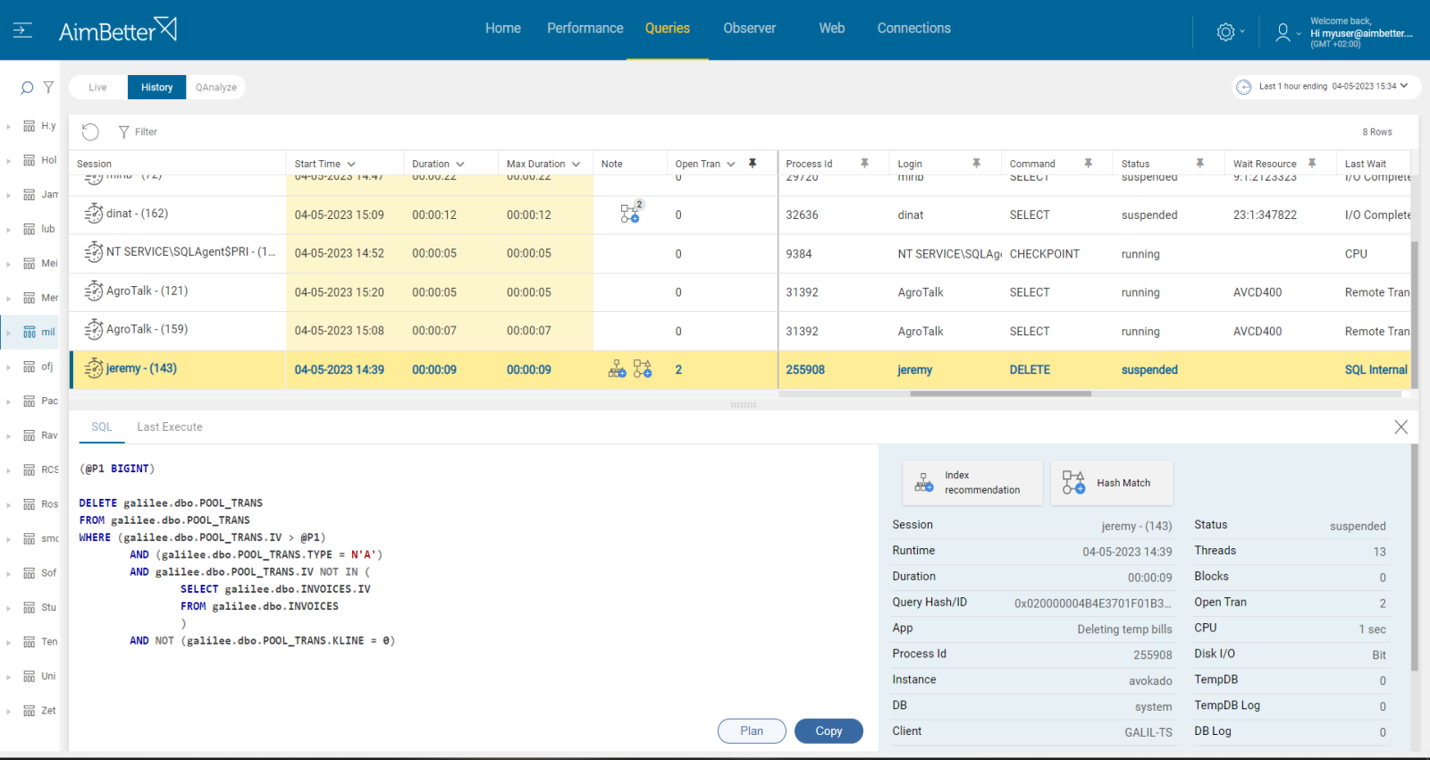Viewport: 1430px width, 760px height.
Task: Switch to the QAnalyze view
Action: coord(216,88)
